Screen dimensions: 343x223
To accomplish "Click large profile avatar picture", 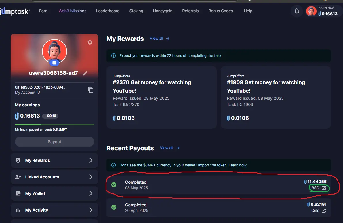I will pos(54,51).
